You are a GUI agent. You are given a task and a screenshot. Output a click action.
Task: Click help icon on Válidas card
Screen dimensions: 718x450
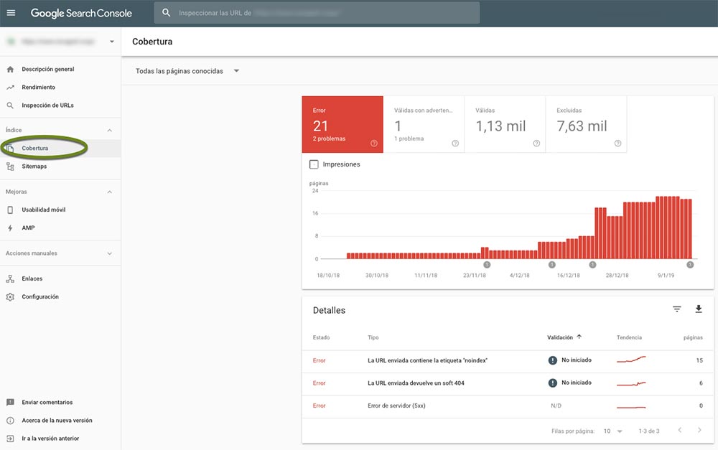click(536, 144)
